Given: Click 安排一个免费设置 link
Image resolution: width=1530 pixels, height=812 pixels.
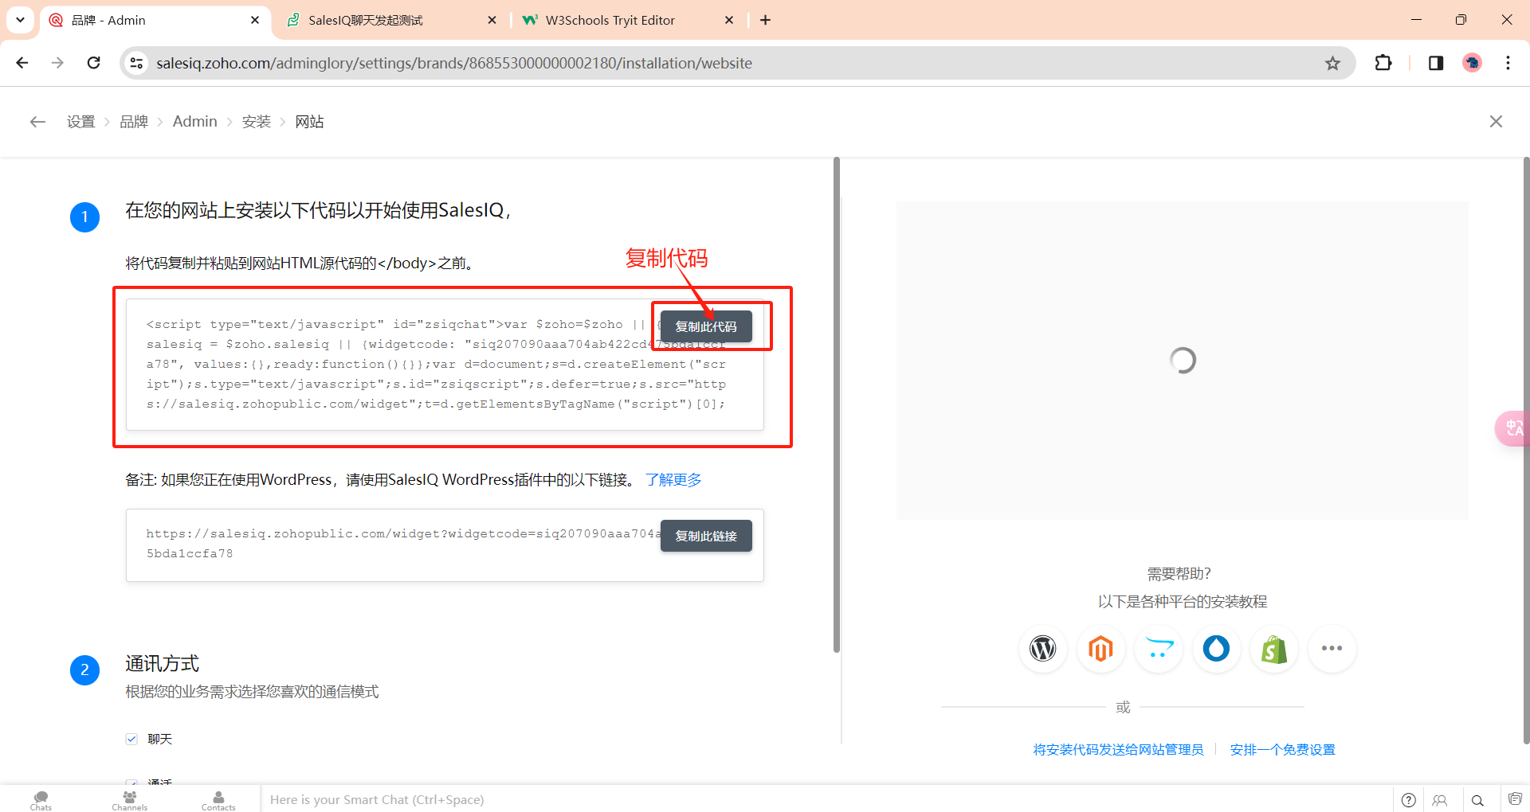Looking at the screenshot, I should [x=1282, y=749].
